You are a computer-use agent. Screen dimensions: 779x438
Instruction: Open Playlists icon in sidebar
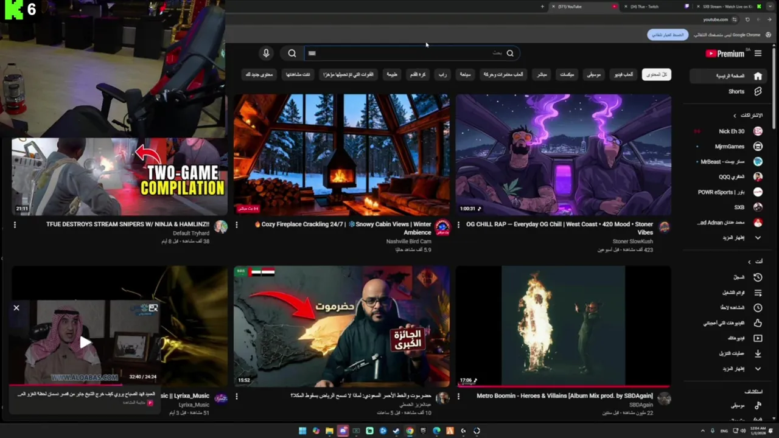[x=758, y=293]
